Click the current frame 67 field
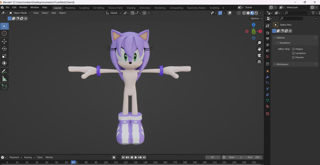This screenshot has width=320, height=165. pos(213,157)
